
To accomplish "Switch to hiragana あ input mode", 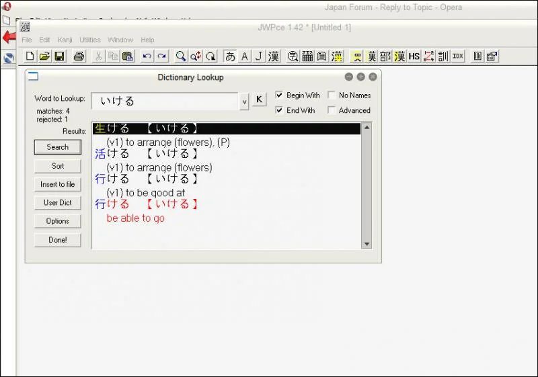I will [230, 56].
